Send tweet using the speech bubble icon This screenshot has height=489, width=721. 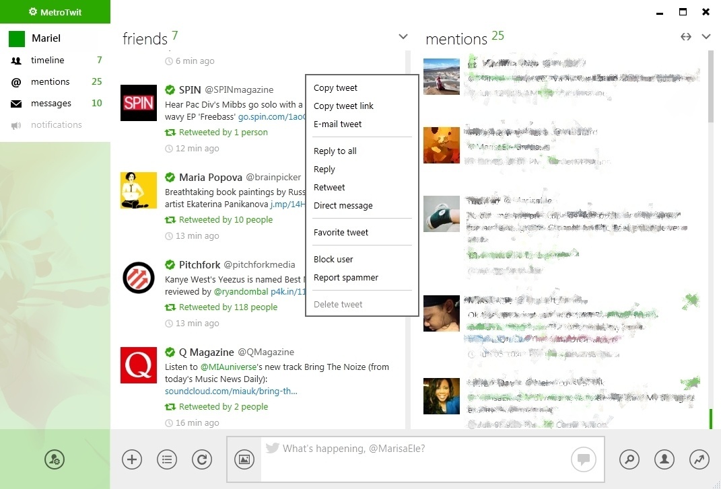pyautogui.click(x=583, y=459)
